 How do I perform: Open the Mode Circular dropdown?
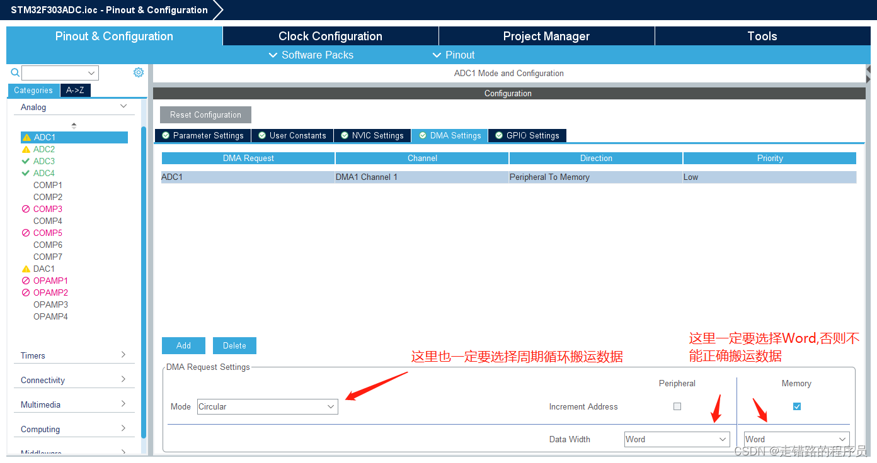(268, 406)
